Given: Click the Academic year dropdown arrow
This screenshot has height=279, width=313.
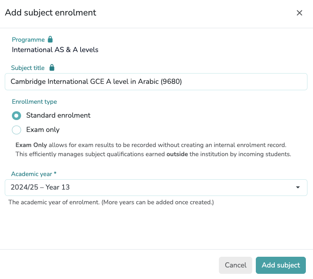Looking at the screenshot, I should click(x=298, y=188).
